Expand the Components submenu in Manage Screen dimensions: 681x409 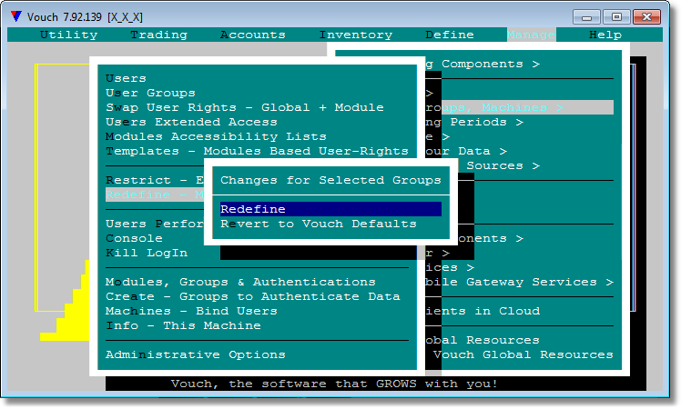[x=483, y=65]
